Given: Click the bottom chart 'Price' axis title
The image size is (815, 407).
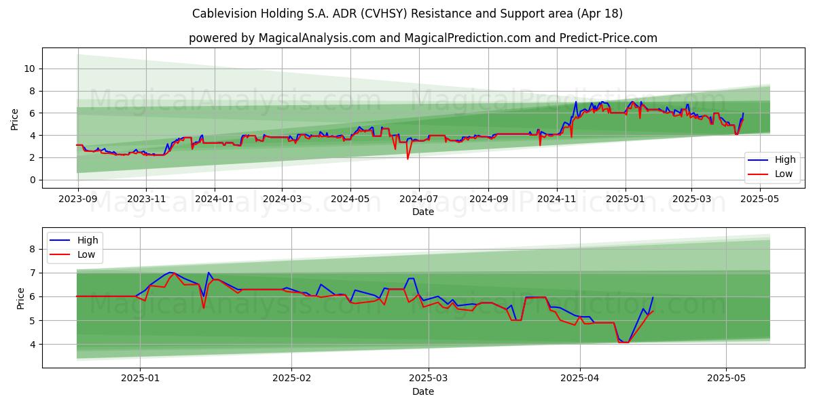Looking at the screenshot, I should [21, 297].
